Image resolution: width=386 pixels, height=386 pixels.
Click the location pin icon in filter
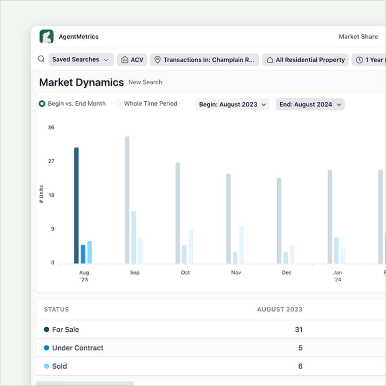pos(158,60)
